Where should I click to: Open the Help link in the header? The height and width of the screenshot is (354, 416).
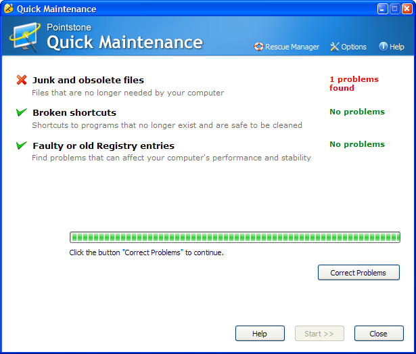click(392, 47)
